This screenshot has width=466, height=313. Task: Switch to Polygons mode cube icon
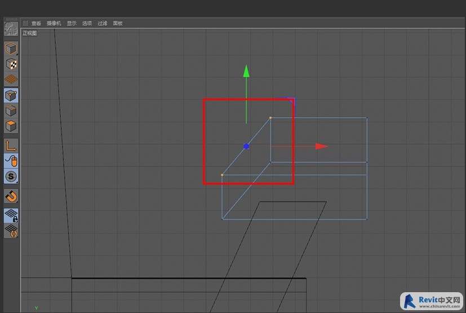pyautogui.click(x=11, y=126)
